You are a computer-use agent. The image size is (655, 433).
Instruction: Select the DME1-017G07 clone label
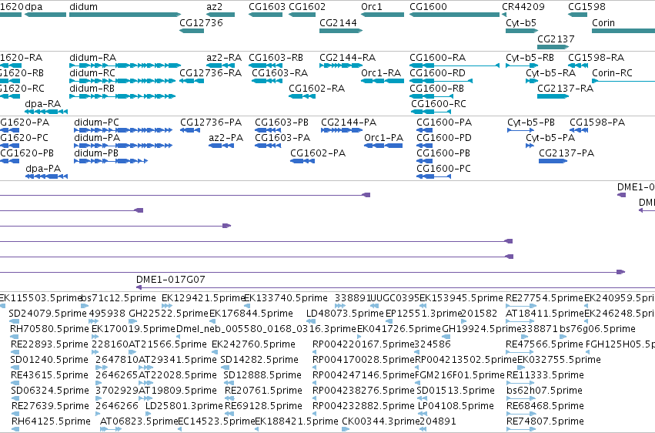pos(170,279)
